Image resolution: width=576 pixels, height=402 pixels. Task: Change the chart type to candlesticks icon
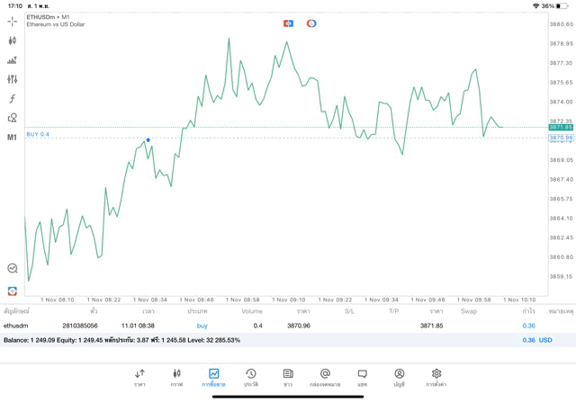tap(13, 40)
